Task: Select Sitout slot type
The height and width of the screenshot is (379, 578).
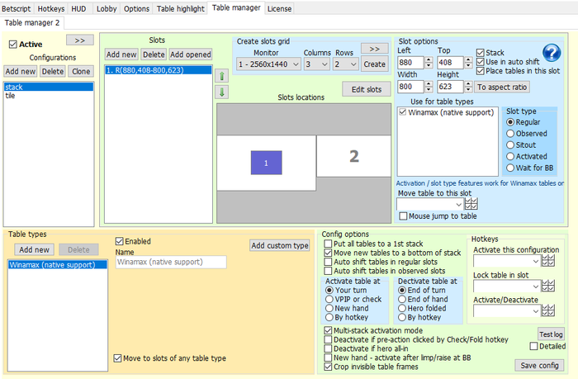Action: pos(510,144)
